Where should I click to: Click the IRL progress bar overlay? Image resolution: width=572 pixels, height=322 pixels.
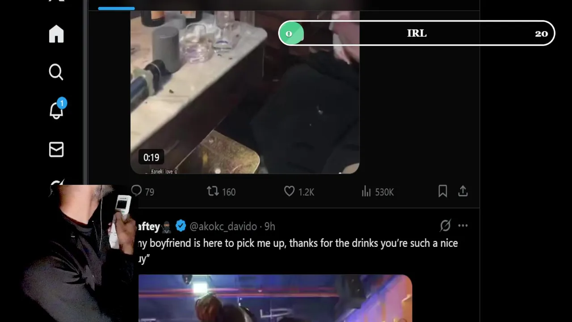click(416, 34)
